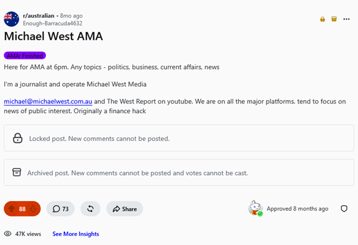Click the gold archive box icon in the header
The height and width of the screenshot is (245, 358).
tap(334, 19)
